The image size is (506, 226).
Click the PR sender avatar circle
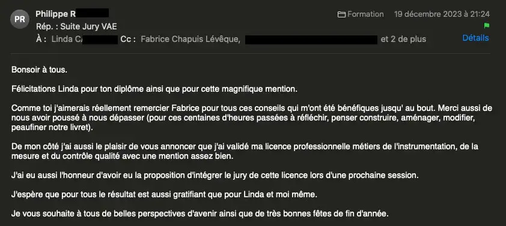pos(20,19)
